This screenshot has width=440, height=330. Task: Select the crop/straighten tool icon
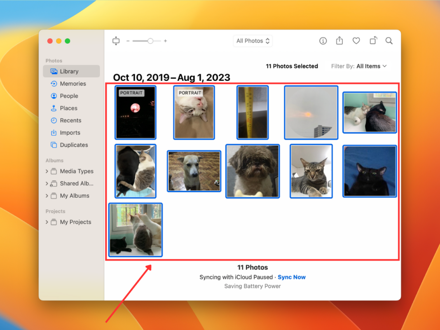click(116, 41)
